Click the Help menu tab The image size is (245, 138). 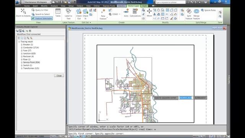[x=88, y=6]
